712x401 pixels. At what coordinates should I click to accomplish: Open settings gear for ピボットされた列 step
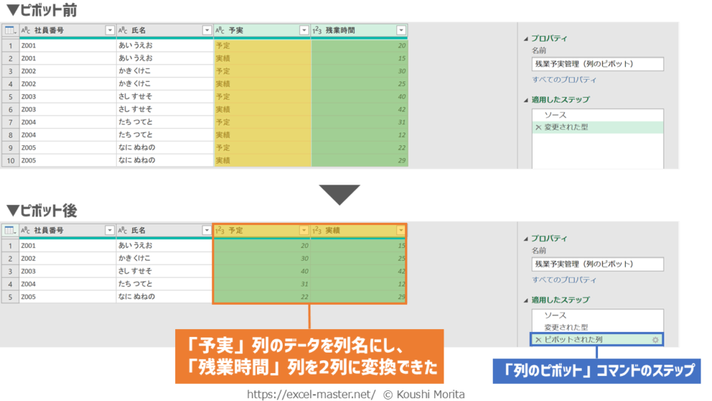[655, 340]
